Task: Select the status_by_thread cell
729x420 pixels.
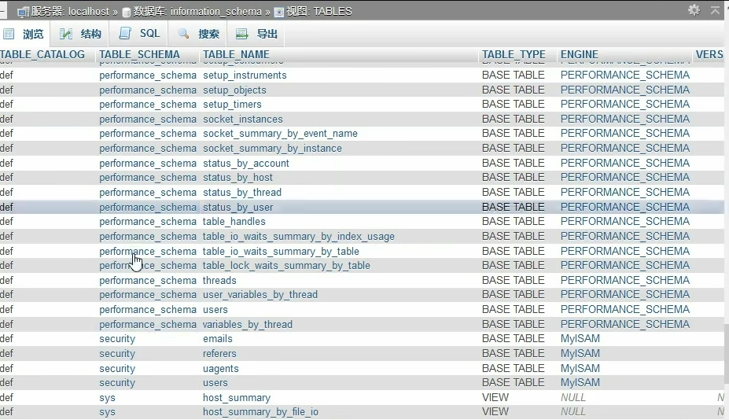Action: (x=241, y=193)
